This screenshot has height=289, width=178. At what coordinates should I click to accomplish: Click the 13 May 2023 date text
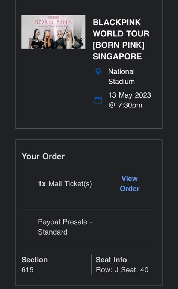click(130, 95)
